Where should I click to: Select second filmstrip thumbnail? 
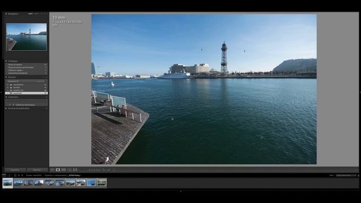coord(18,183)
